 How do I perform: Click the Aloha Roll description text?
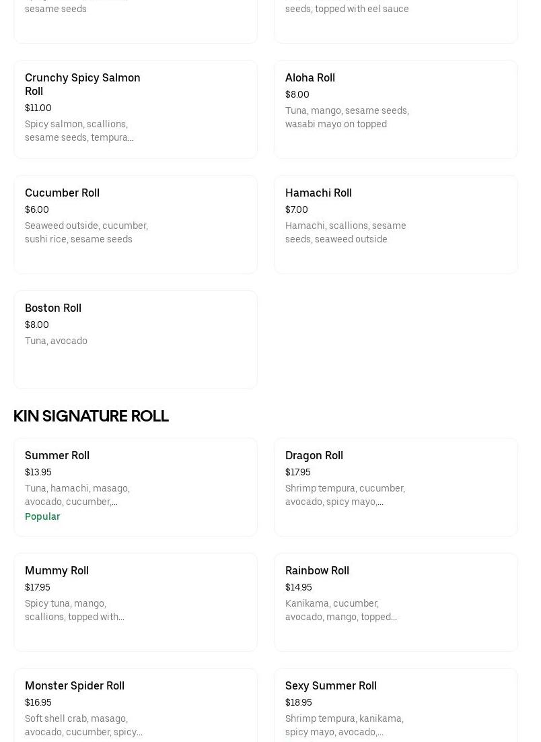pyautogui.click(x=347, y=117)
